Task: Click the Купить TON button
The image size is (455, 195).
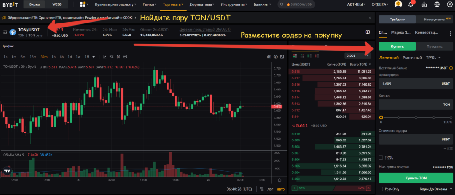Action: point(416,178)
